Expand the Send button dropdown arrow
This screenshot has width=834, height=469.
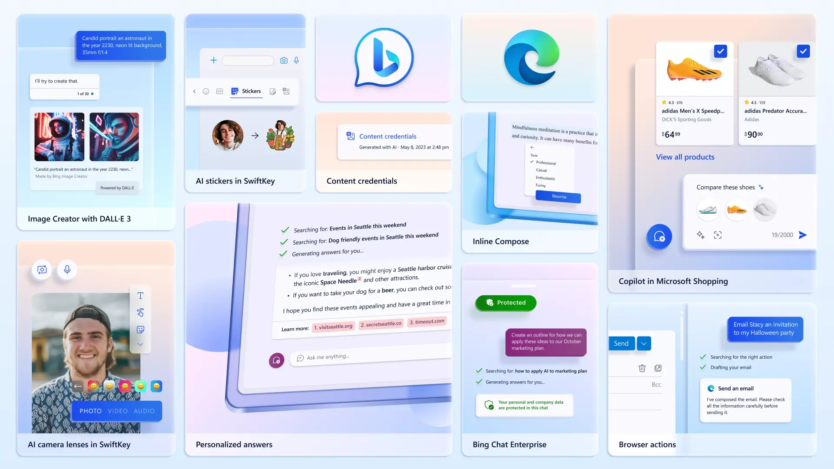click(643, 343)
